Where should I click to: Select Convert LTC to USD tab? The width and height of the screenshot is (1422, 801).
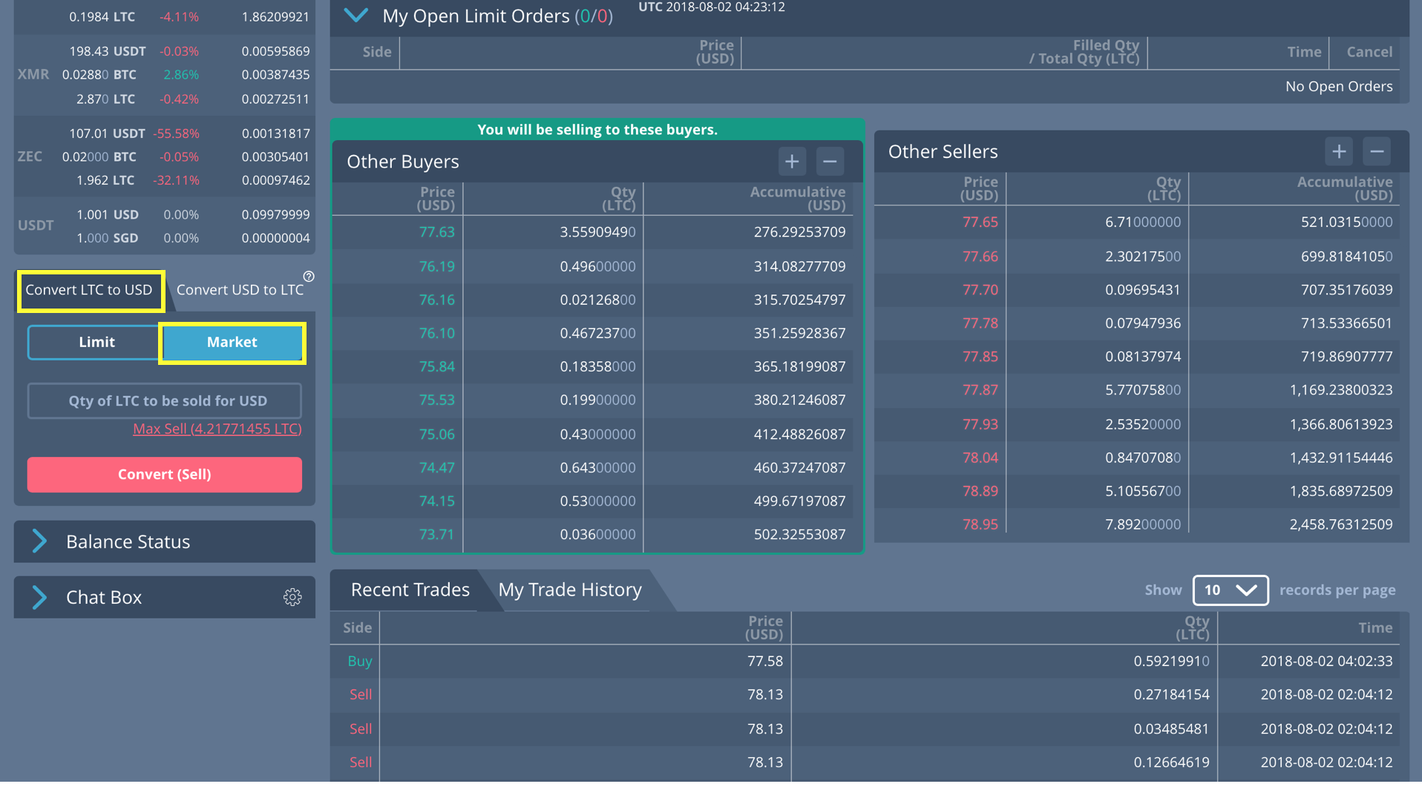90,290
